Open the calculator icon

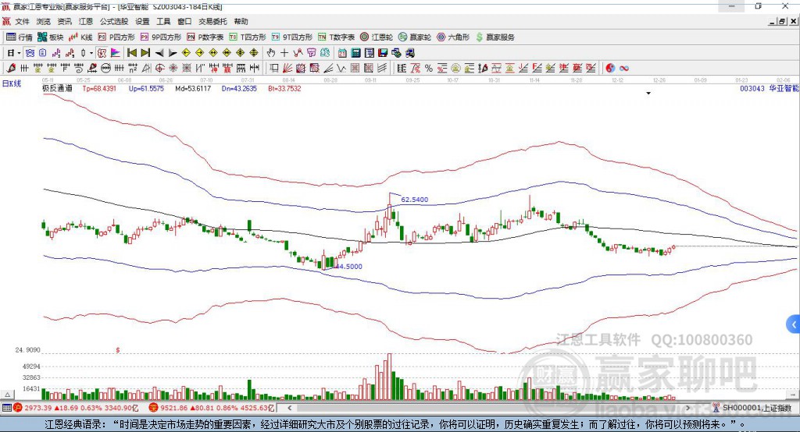coord(355,52)
